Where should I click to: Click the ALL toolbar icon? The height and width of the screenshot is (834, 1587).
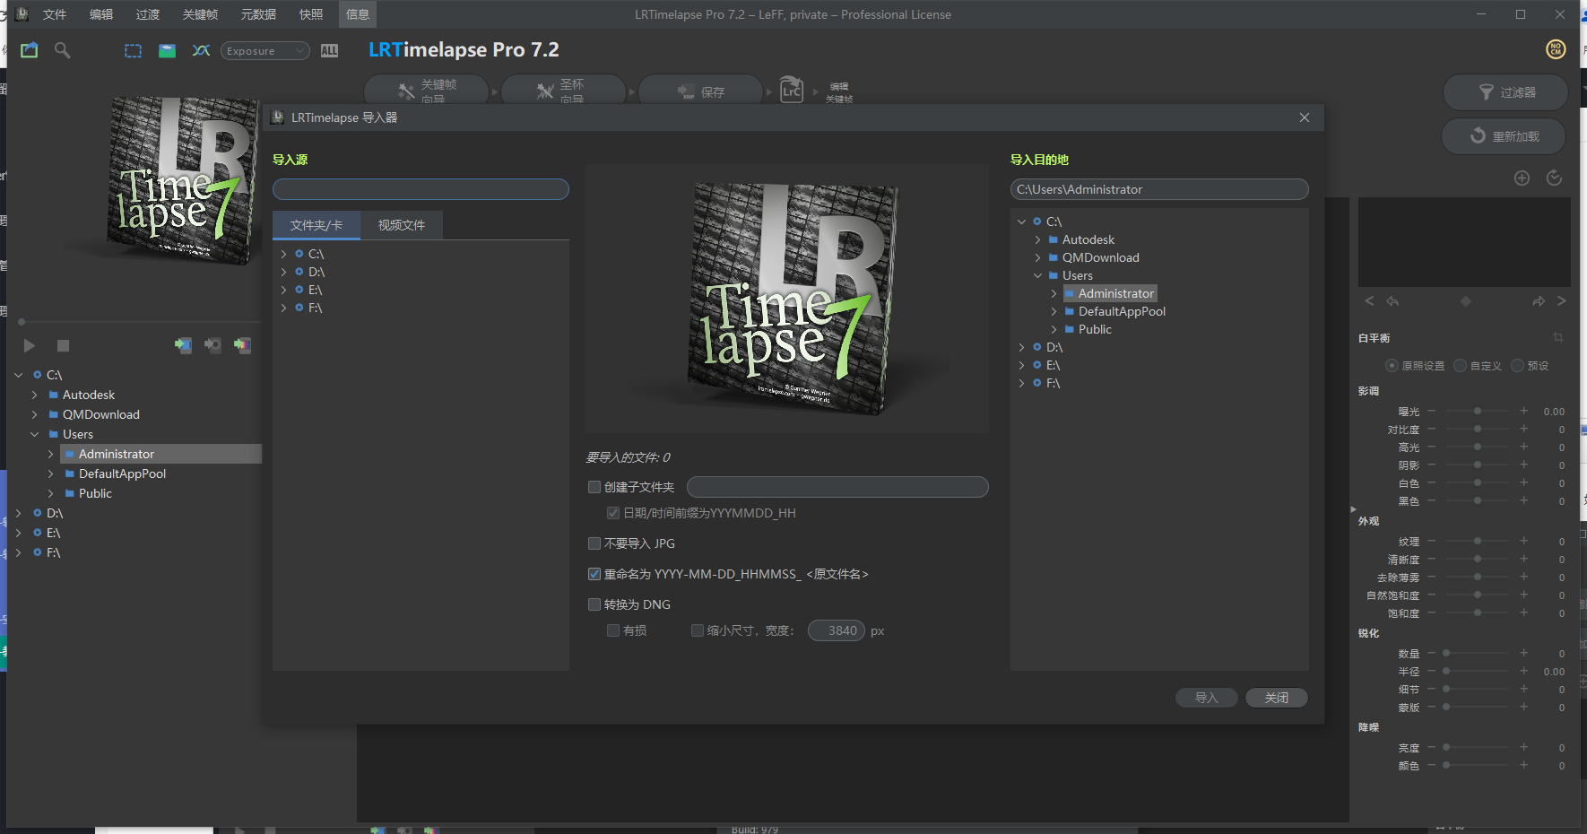[x=330, y=51]
